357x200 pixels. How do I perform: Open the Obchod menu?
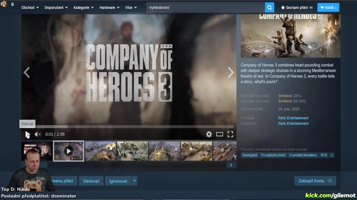(30, 7)
